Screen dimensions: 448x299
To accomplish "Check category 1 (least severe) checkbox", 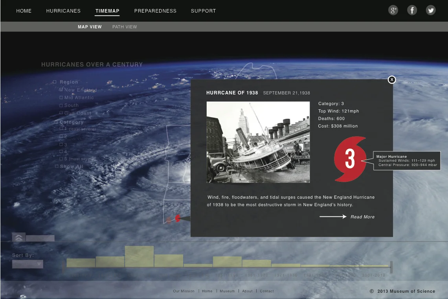I will [x=61, y=129].
